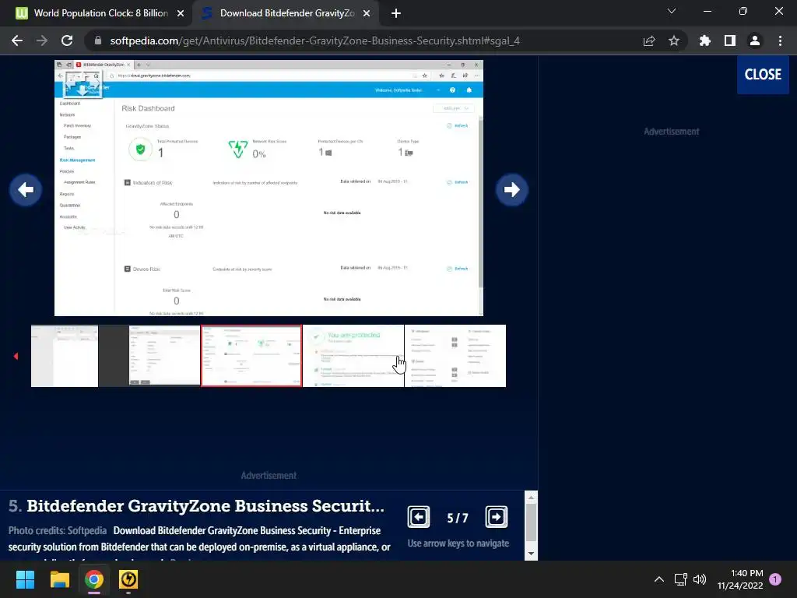
Task: Click the main Risk Dashboard screenshot
Action: (x=269, y=188)
